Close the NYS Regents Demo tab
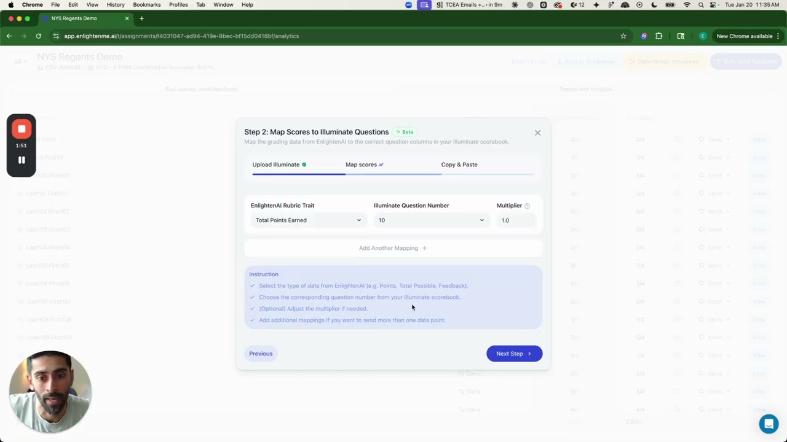 127,18
